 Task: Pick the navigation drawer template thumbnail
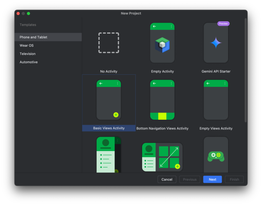(x=109, y=155)
